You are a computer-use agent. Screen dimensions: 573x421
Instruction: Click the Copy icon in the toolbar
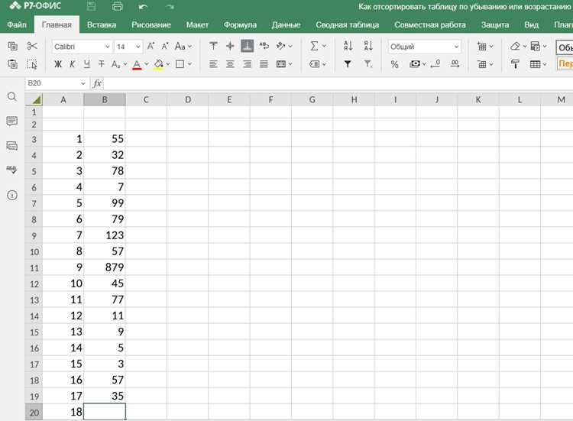[13, 47]
